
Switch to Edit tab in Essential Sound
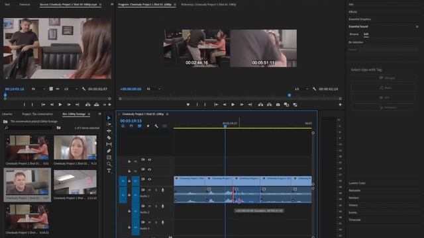click(366, 34)
